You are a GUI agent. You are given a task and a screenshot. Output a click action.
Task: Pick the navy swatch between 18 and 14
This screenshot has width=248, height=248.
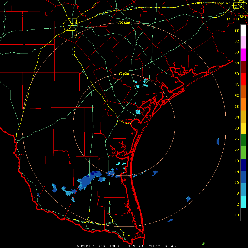(243, 165)
